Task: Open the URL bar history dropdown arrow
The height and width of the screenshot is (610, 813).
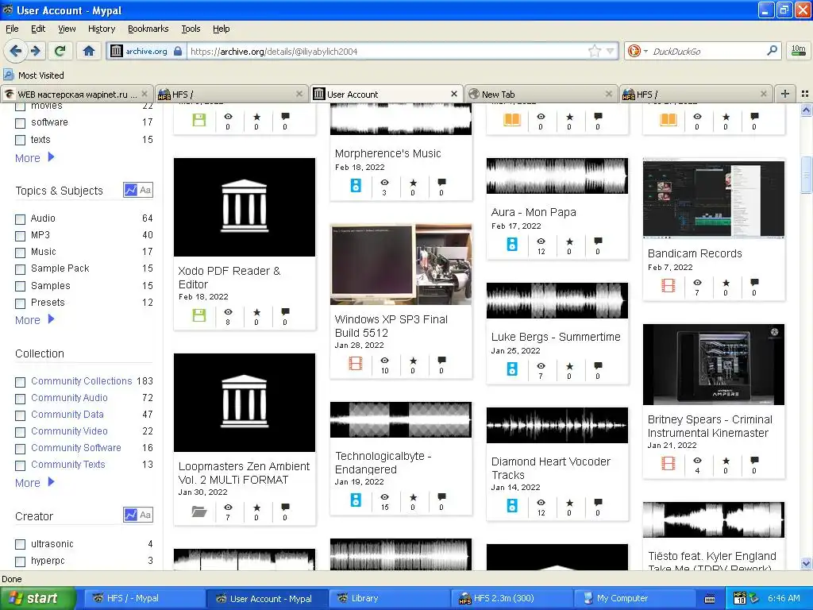Action: (x=611, y=51)
